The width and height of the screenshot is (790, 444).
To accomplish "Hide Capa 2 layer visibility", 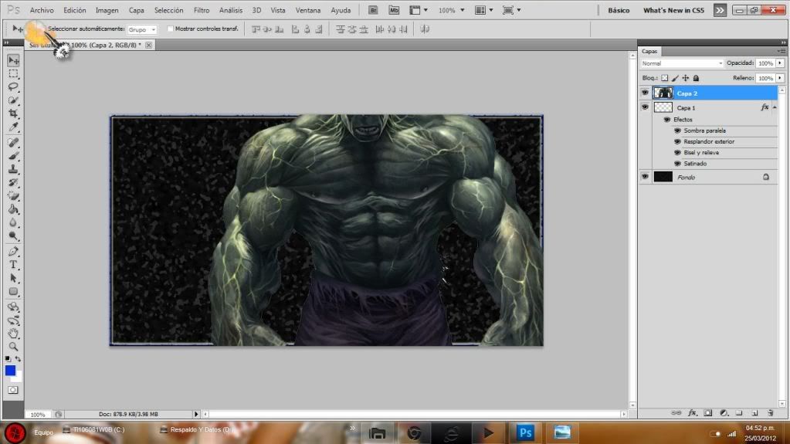I will tap(645, 93).
